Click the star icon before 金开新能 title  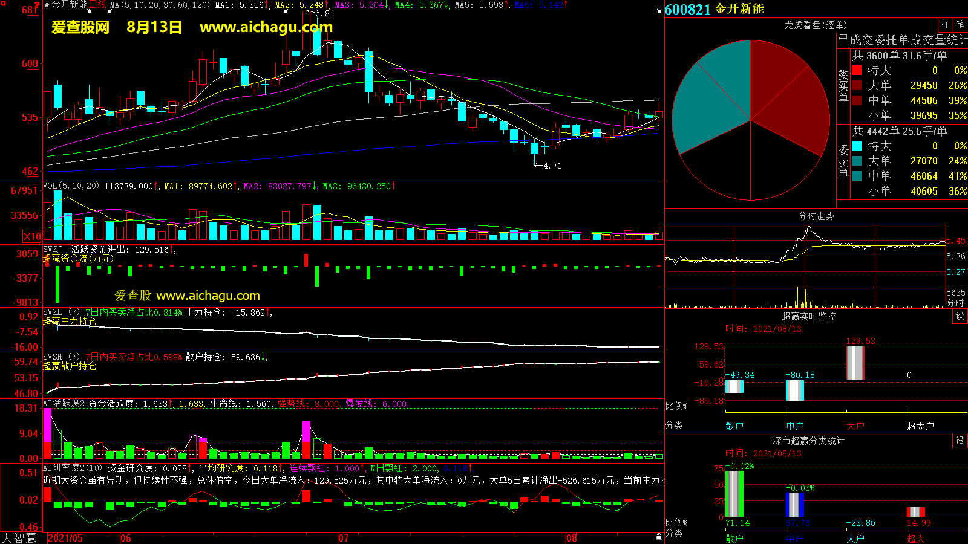(x=47, y=5)
